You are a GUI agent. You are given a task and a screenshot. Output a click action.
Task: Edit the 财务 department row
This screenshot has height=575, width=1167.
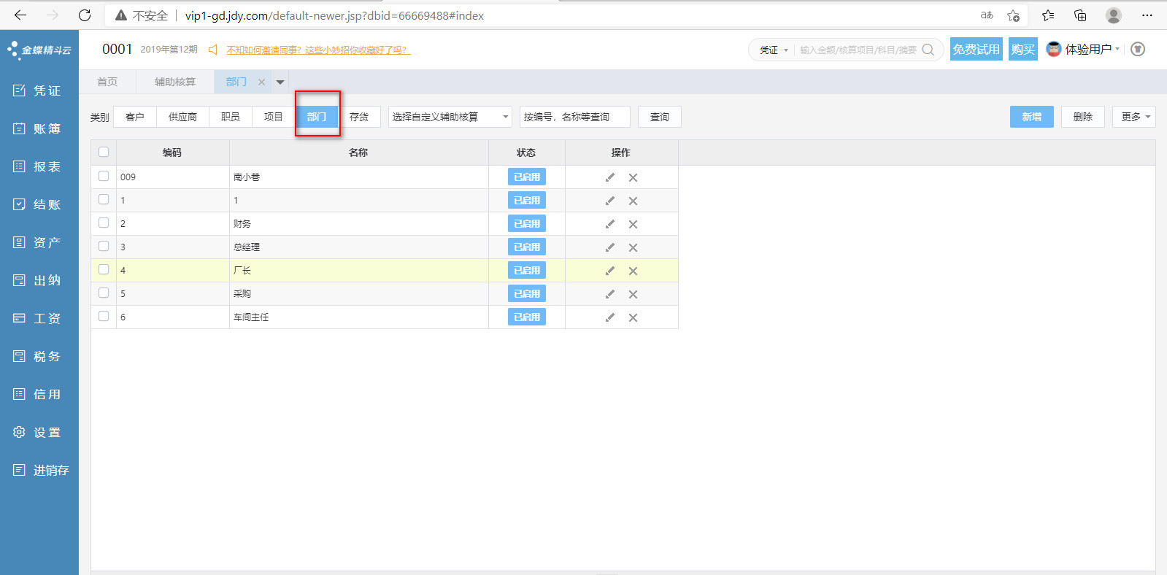[610, 224]
